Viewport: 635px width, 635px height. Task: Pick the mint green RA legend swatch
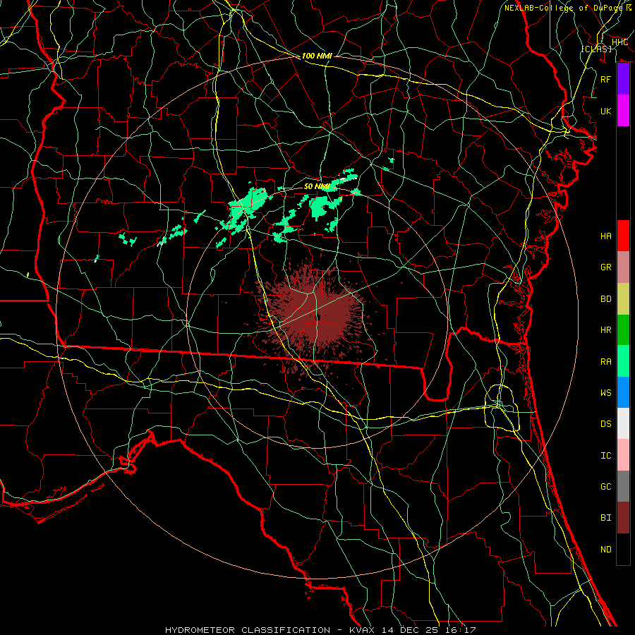(x=623, y=361)
